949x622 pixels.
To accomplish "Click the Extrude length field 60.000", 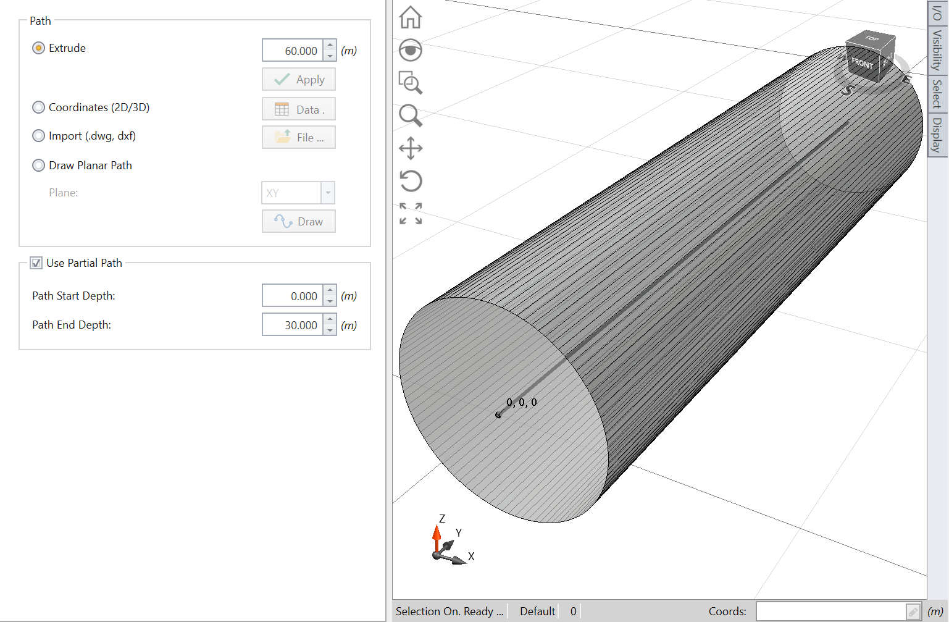I will pos(293,51).
